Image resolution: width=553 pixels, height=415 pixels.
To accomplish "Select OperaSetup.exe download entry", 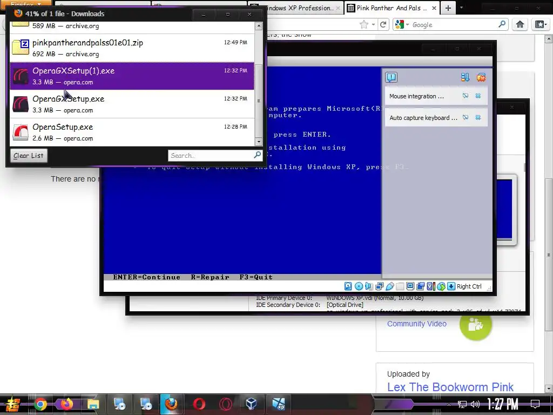I will pos(132,132).
